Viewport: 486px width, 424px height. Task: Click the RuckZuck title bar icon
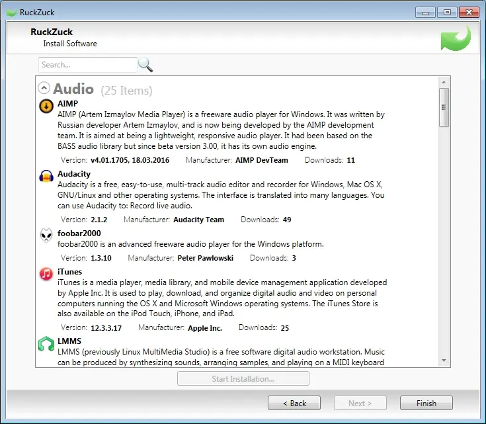[x=11, y=13]
